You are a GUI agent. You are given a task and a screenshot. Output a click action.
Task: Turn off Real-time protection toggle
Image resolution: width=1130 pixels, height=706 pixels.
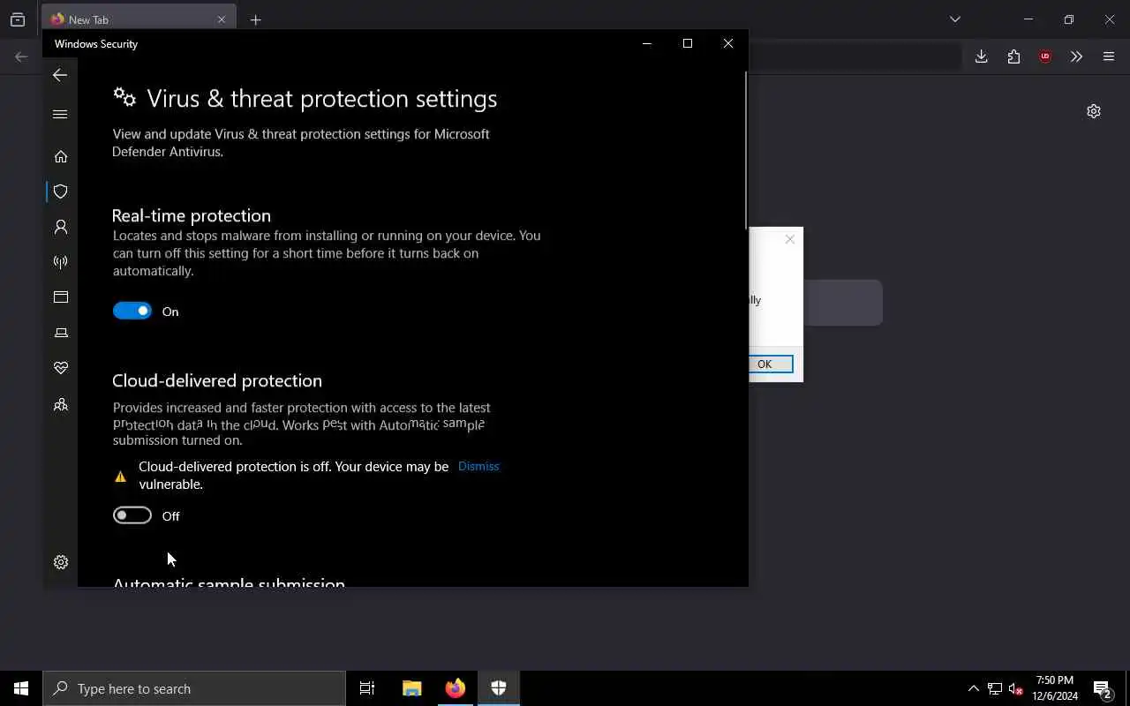click(132, 311)
